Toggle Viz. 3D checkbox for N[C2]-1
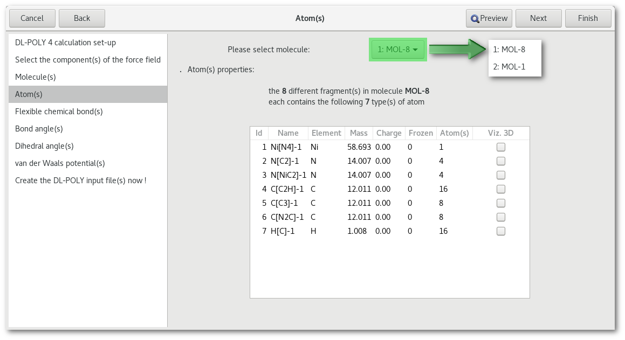625x340 pixels. (501, 161)
